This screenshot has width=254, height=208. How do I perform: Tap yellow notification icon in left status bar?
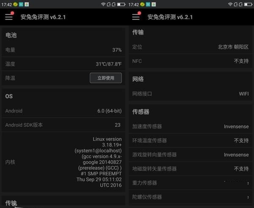click(x=15, y=4)
